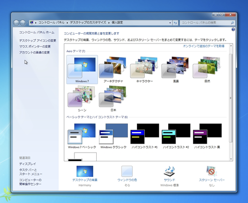Choose the シーン theme
Viewport: 248px width, 203px height.
(x=82, y=99)
